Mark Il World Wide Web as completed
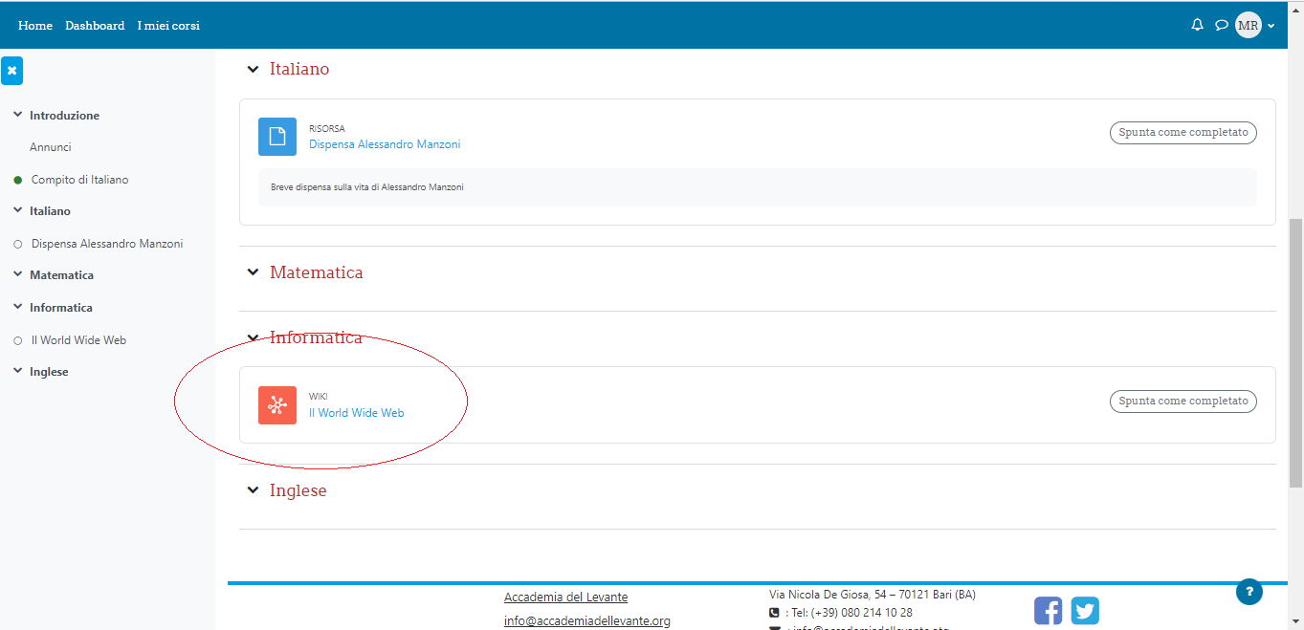 [1182, 402]
